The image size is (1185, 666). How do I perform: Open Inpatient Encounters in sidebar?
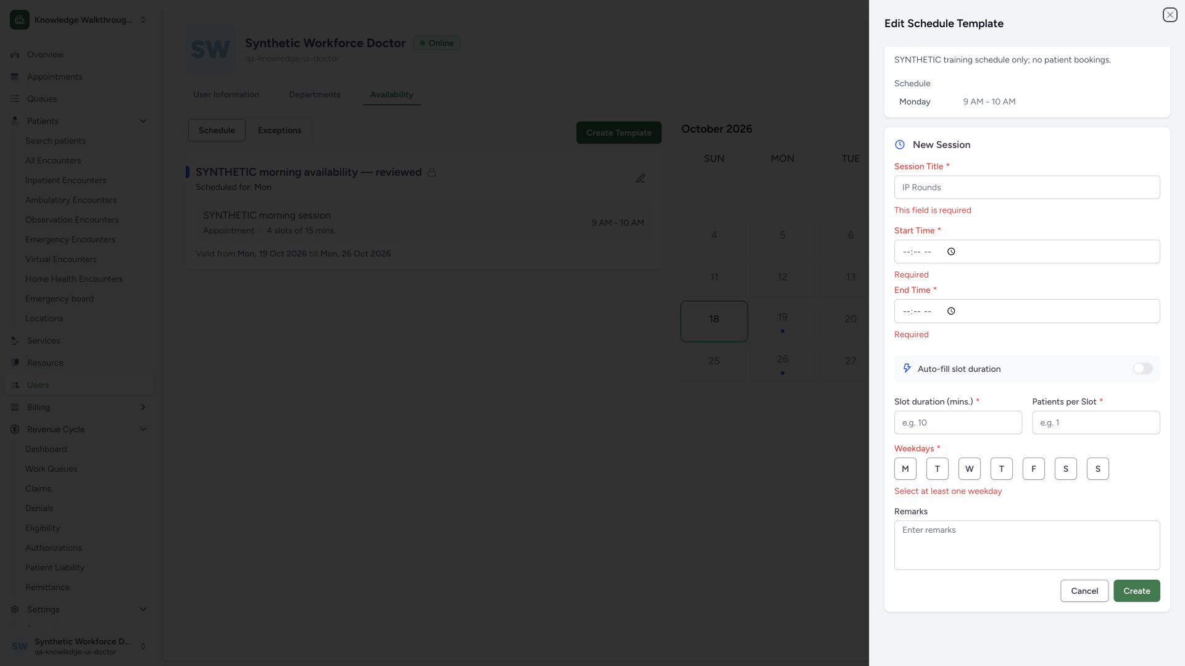[x=65, y=180]
